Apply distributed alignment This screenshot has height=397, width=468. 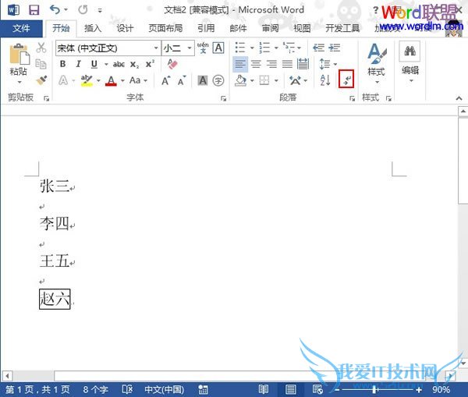303,64
